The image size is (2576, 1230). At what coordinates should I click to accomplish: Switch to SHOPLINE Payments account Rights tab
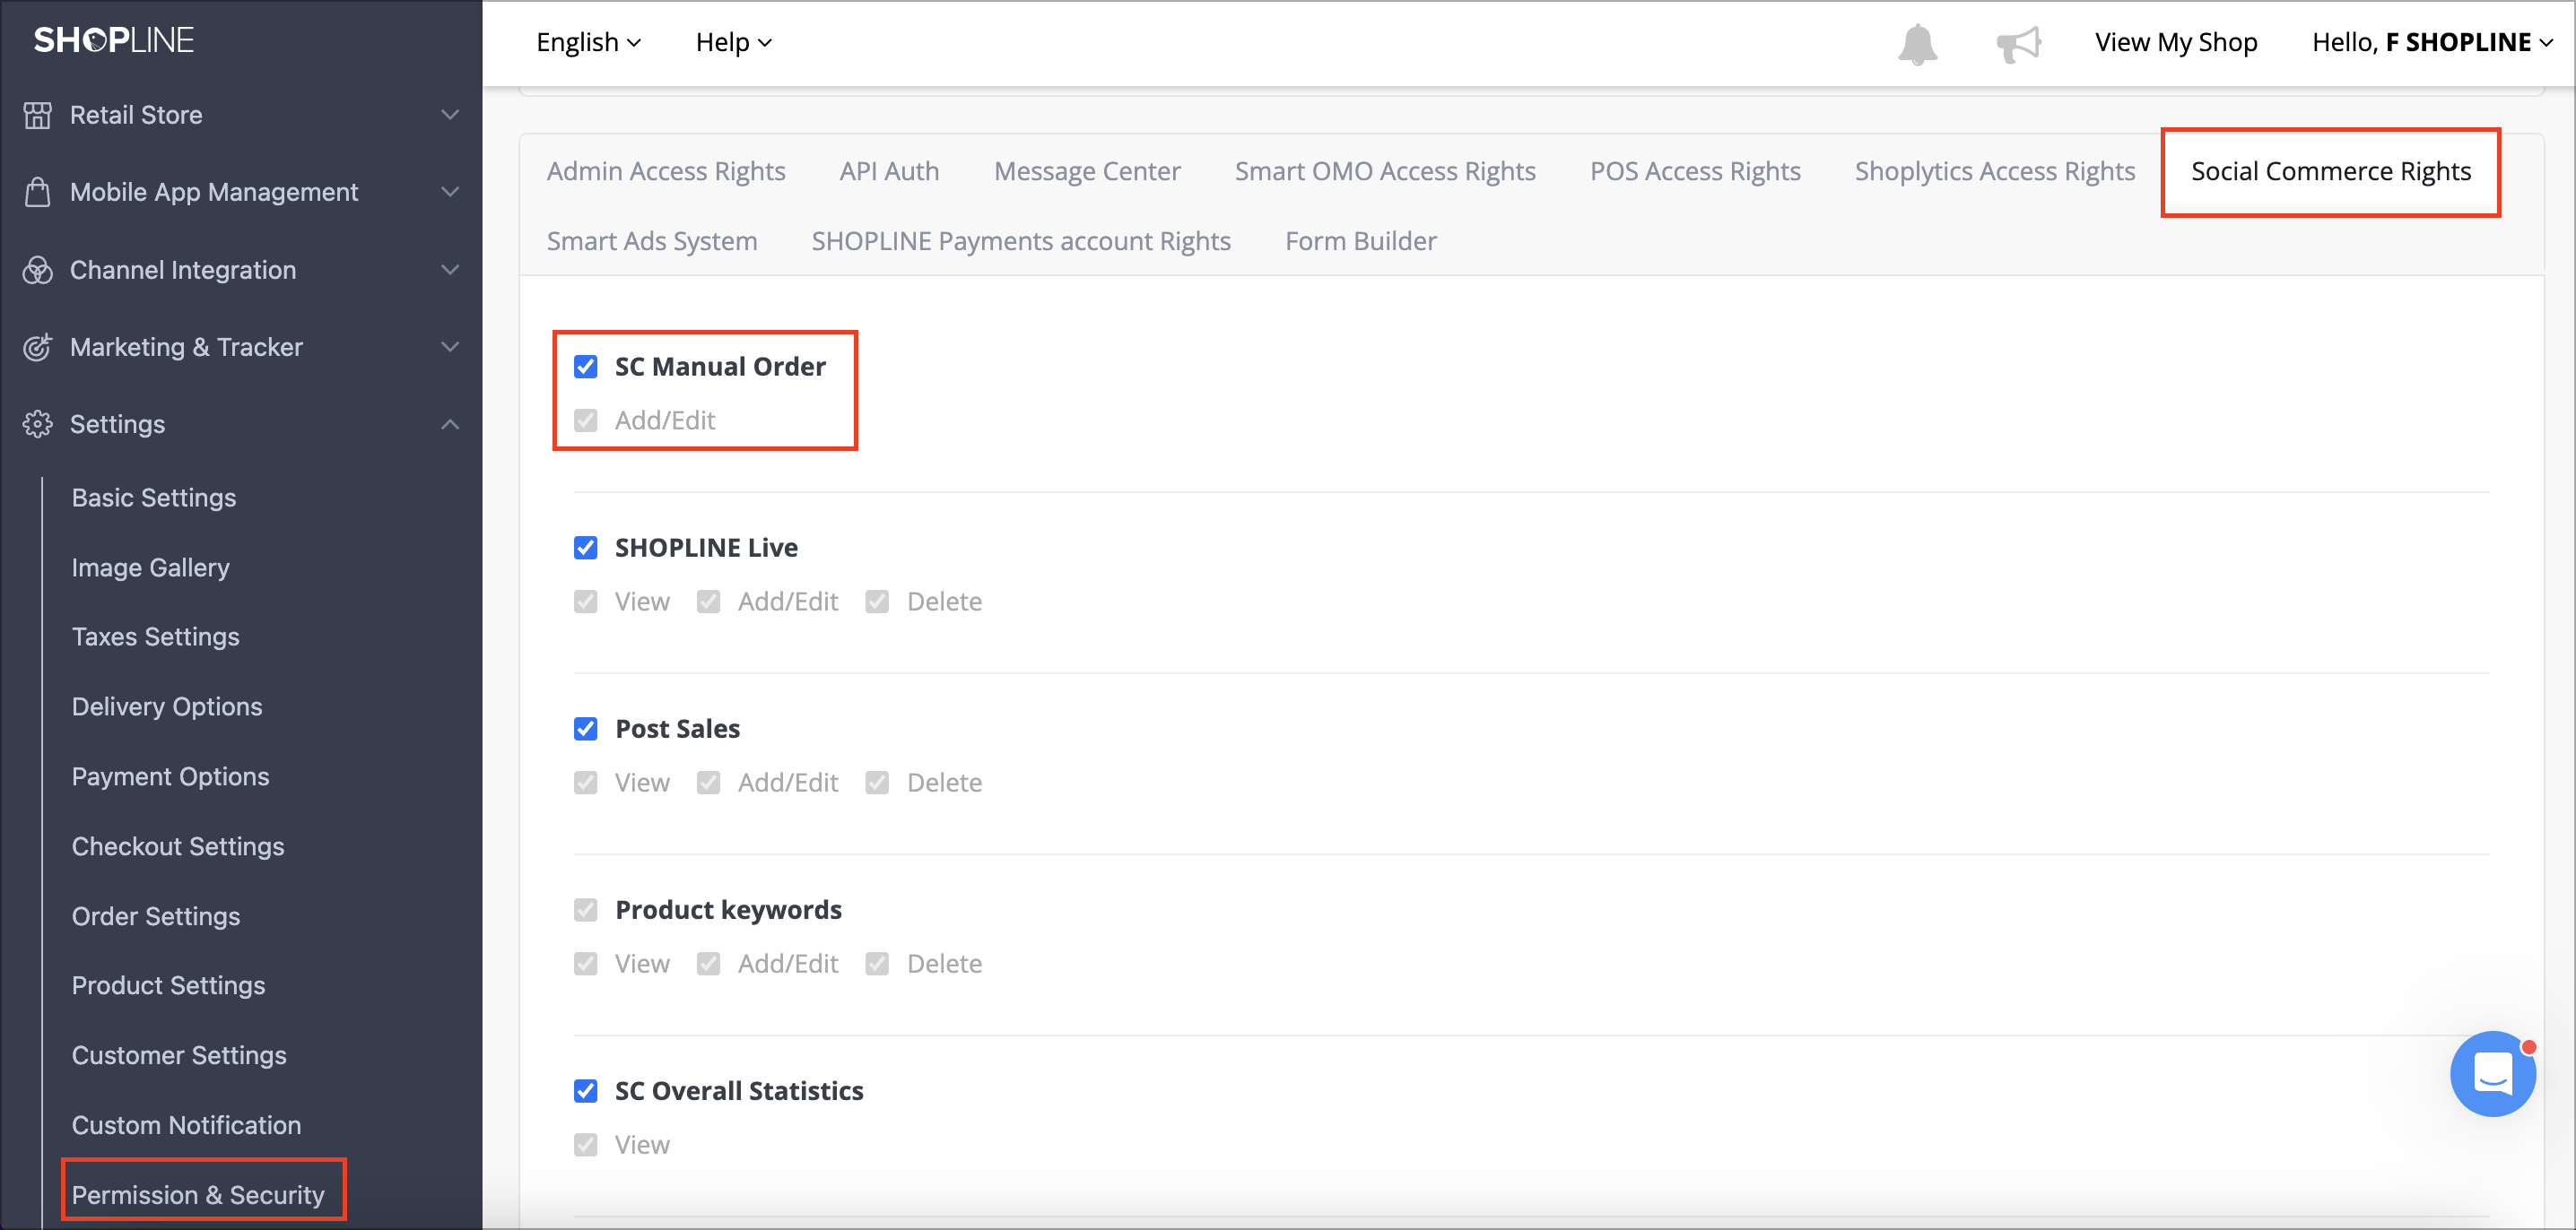pos(1021,241)
